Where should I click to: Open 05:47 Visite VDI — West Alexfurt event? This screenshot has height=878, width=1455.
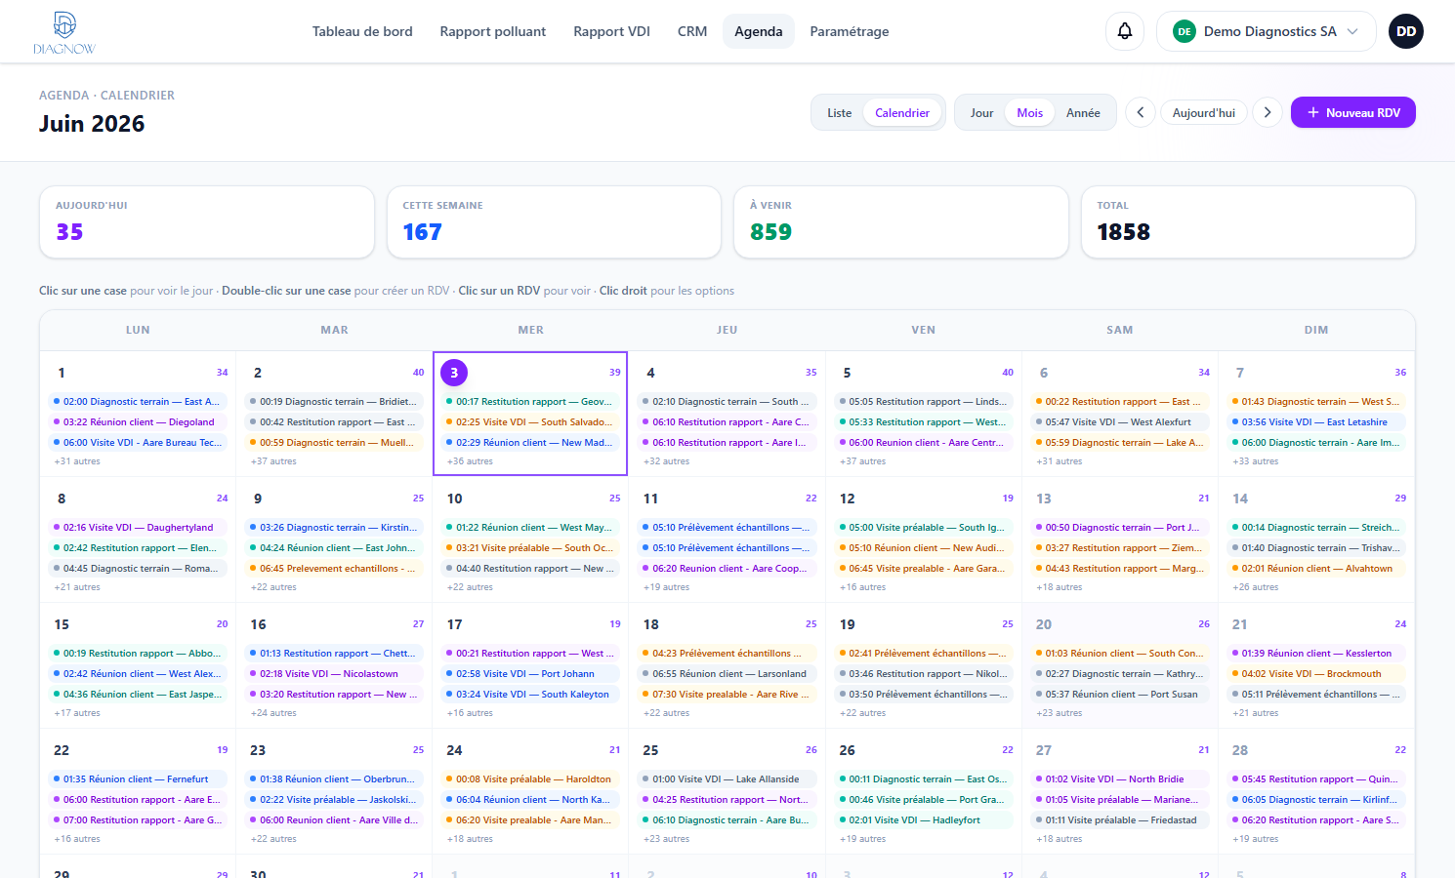tap(1119, 421)
